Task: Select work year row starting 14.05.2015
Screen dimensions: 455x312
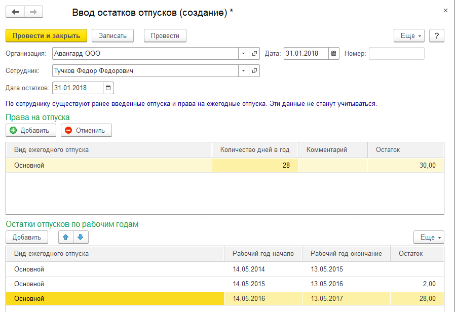Action: [152, 284]
